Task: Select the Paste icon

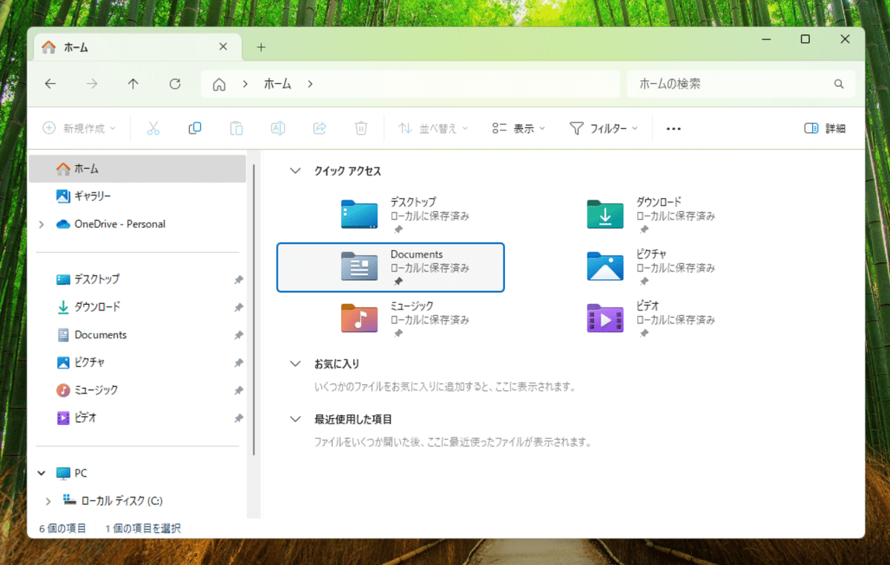Action: [236, 128]
